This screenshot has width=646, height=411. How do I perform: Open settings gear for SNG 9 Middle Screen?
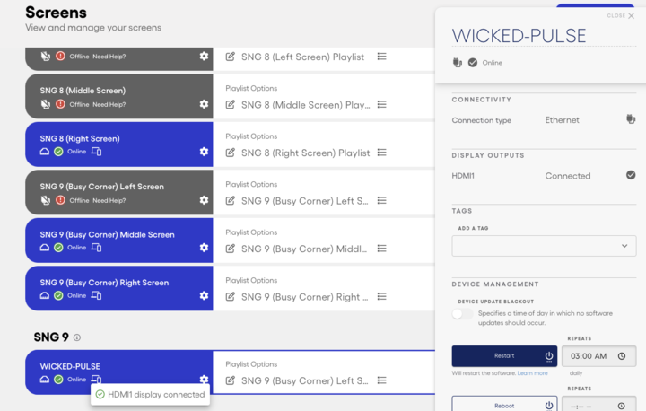click(x=204, y=248)
